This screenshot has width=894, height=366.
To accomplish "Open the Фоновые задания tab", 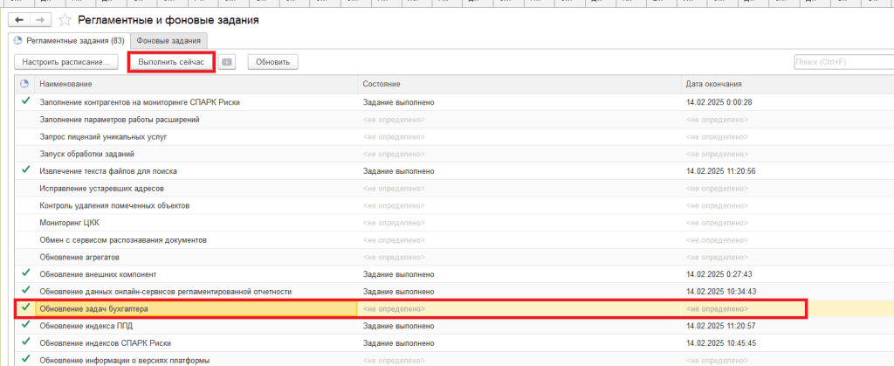I will coord(170,40).
